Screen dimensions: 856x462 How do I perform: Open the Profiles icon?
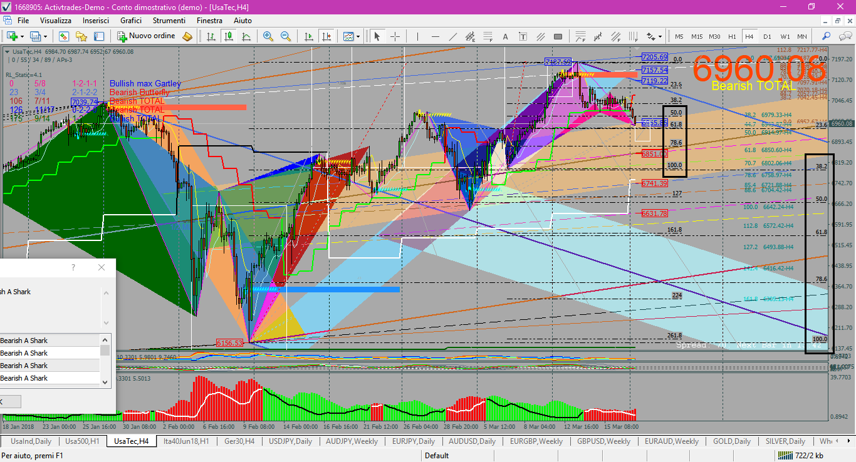click(x=35, y=36)
